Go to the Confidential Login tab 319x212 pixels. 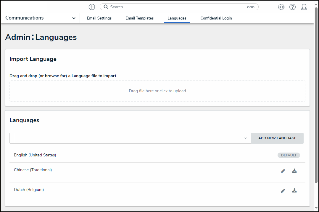click(x=216, y=18)
